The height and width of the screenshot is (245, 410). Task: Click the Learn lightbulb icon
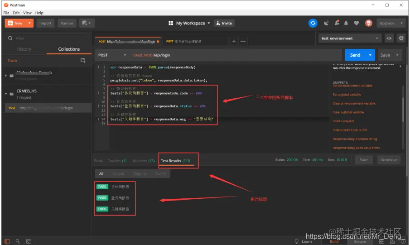(x=297, y=241)
